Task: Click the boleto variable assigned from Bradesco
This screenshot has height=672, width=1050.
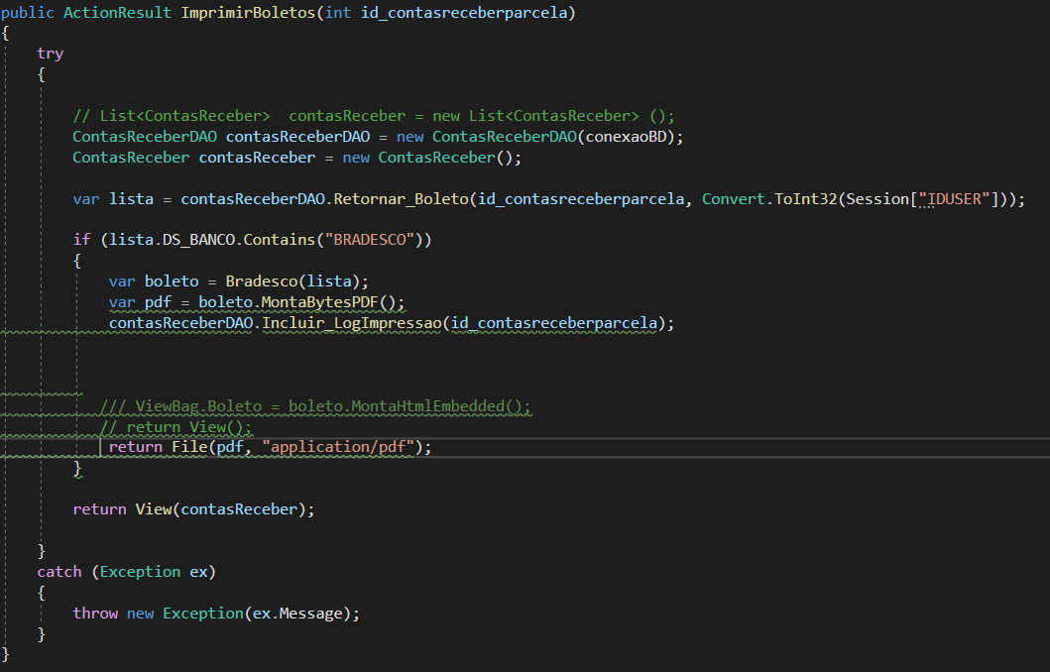Action: 172,280
